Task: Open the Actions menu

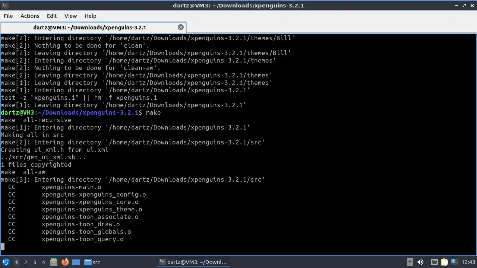Action: coord(30,16)
